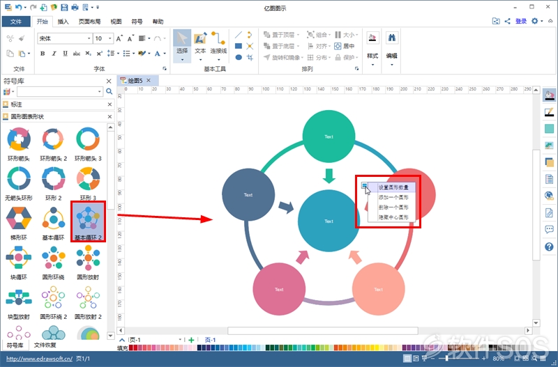This screenshot has width=558, height=367.
Task: Click the copy icon in 文件 group
Action: [10, 54]
